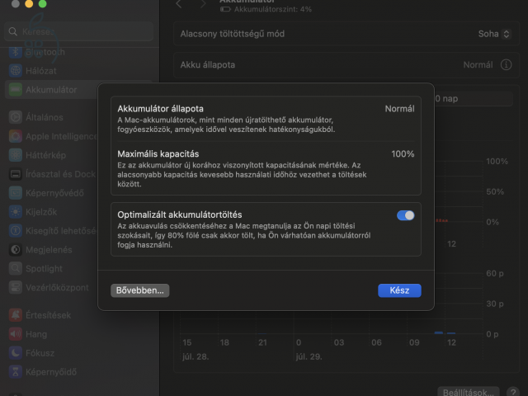Open the Általános gear icon

[x=16, y=117]
